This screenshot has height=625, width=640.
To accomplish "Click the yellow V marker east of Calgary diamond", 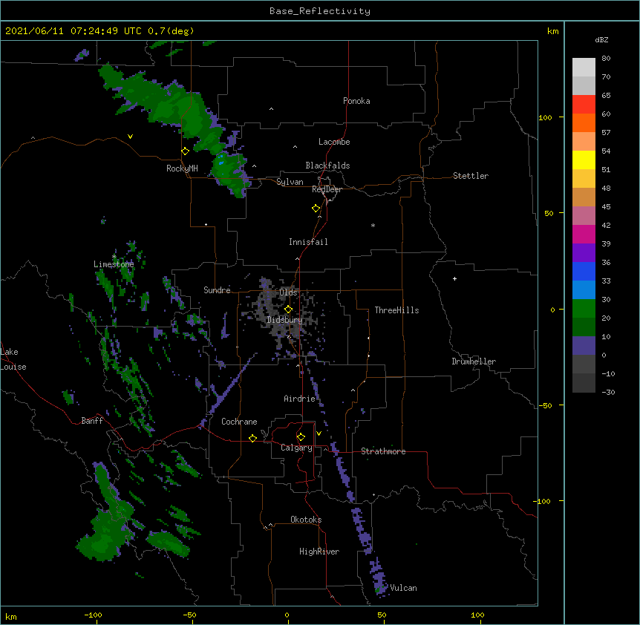I will click(x=319, y=433).
